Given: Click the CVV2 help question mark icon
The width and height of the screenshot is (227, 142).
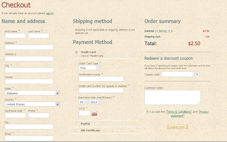Looking at the screenshot, I should coord(94,113).
